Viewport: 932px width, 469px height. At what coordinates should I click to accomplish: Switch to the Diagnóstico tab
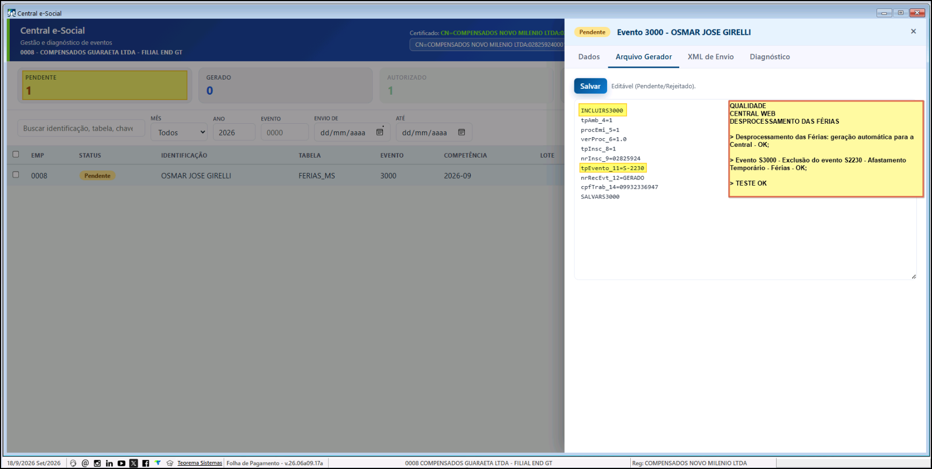(770, 56)
